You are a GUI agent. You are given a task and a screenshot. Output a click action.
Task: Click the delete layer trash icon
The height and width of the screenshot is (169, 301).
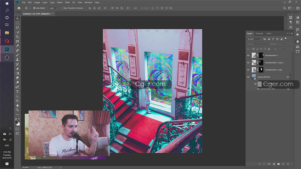tap(288, 164)
